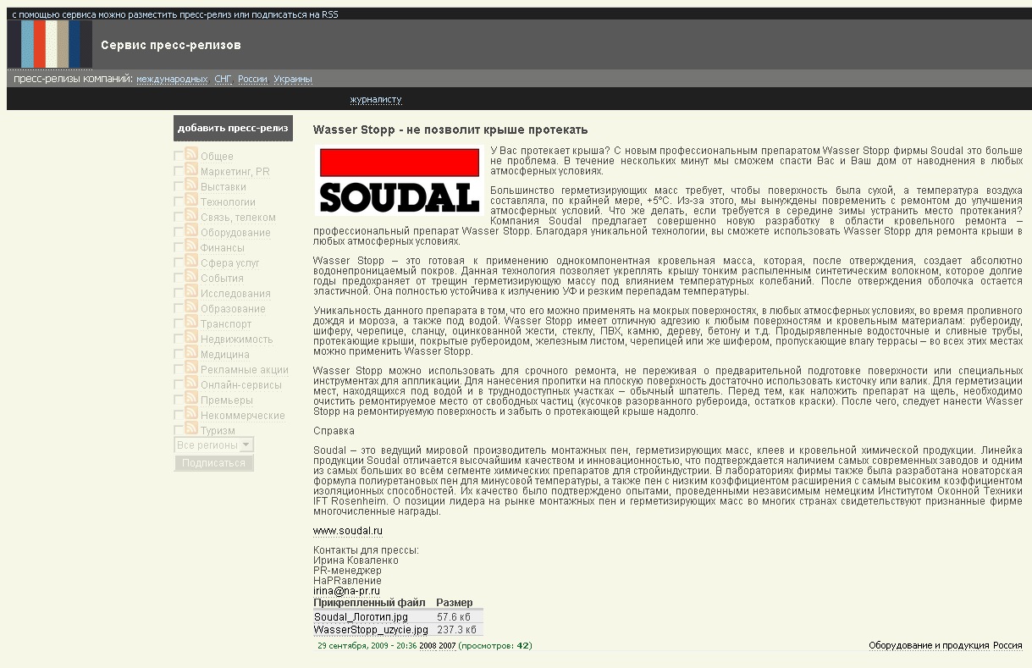Open Сервис пресс-релизов site title
This screenshot has height=668, width=1032.
point(171,45)
